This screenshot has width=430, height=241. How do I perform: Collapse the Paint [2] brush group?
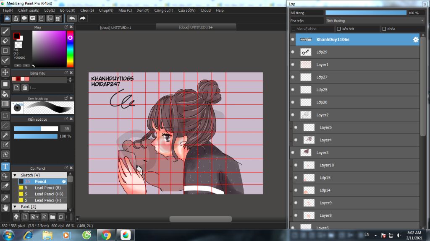pyautogui.click(x=15, y=207)
